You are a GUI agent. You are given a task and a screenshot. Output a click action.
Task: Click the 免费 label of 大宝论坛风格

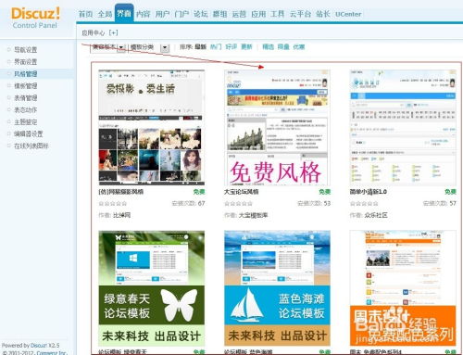pos(325,192)
